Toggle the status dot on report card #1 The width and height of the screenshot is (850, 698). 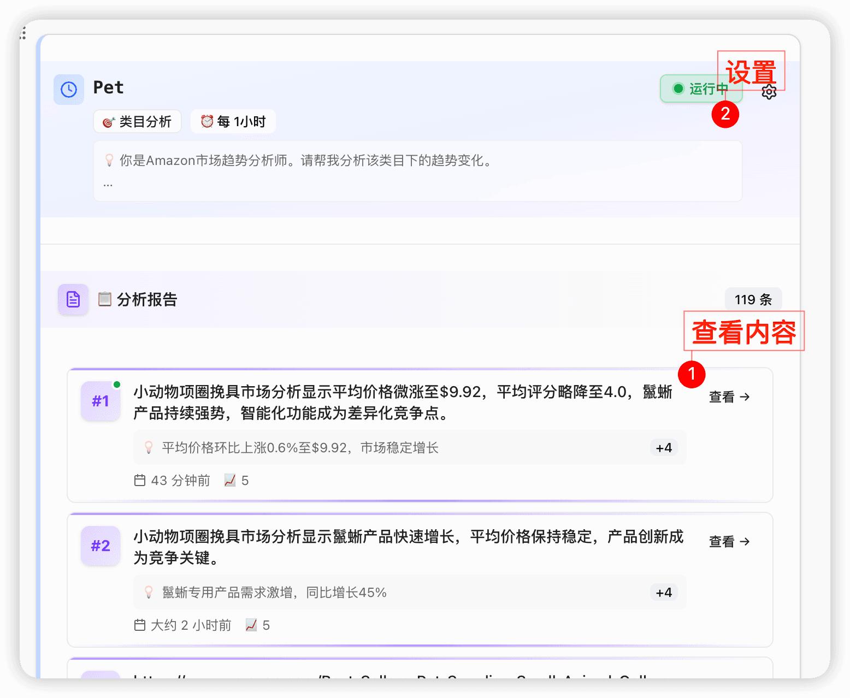[117, 384]
